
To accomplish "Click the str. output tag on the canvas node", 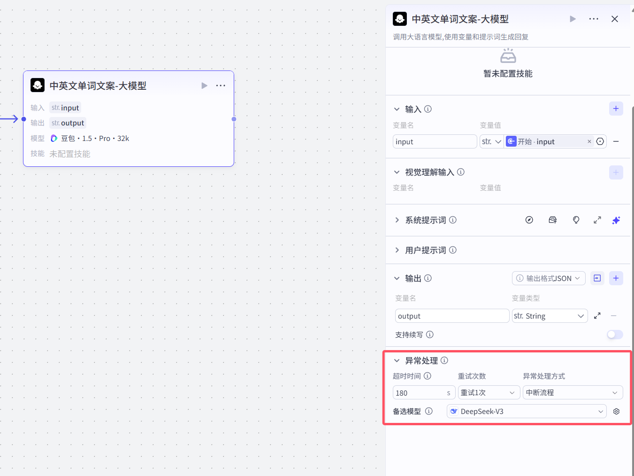I will tap(68, 123).
